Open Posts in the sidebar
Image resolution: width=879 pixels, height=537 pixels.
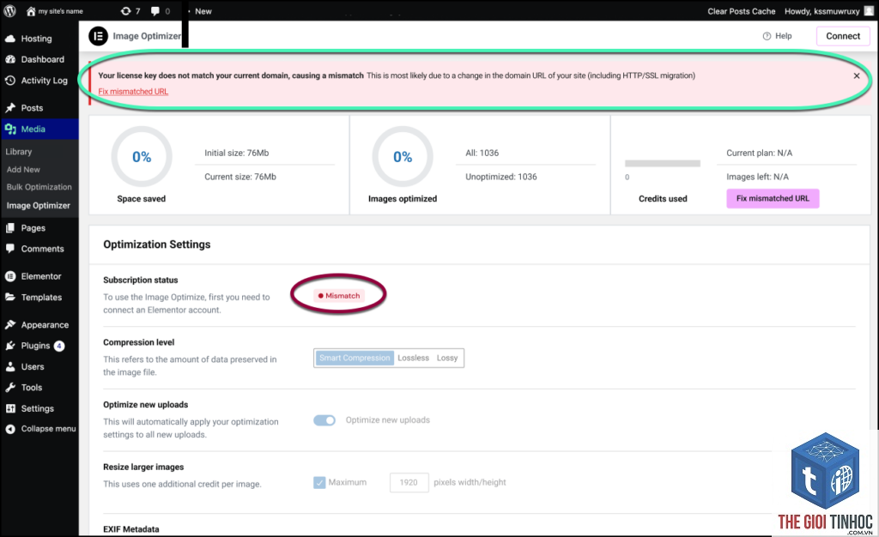coord(32,107)
